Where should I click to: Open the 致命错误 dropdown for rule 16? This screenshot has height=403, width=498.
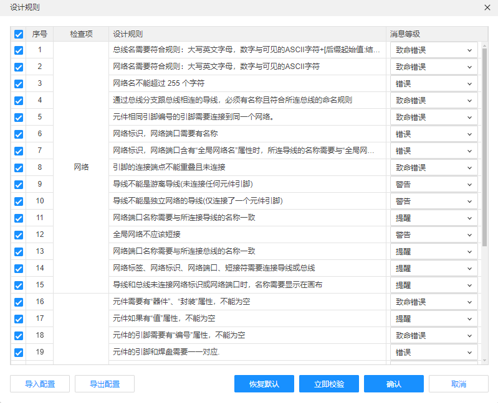pyautogui.click(x=434, y=302)
